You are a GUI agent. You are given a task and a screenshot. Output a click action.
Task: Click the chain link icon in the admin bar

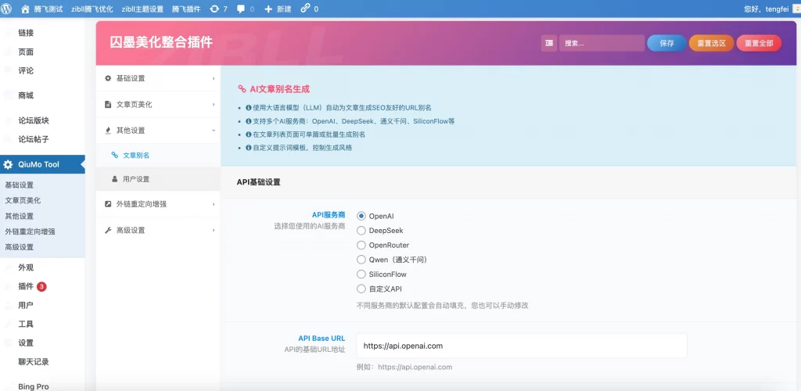[306, 9]
